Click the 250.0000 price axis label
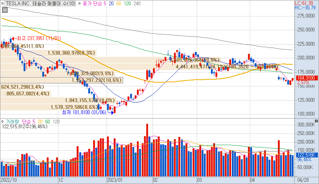 tap(306, 30)
